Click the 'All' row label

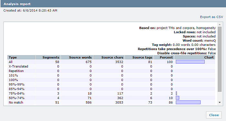(11, 62)
